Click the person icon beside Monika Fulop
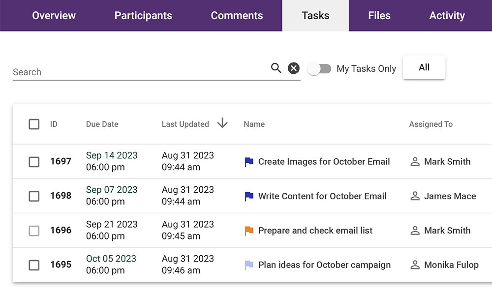Screen dimensions: 492x295 click(x=415, y=265)
